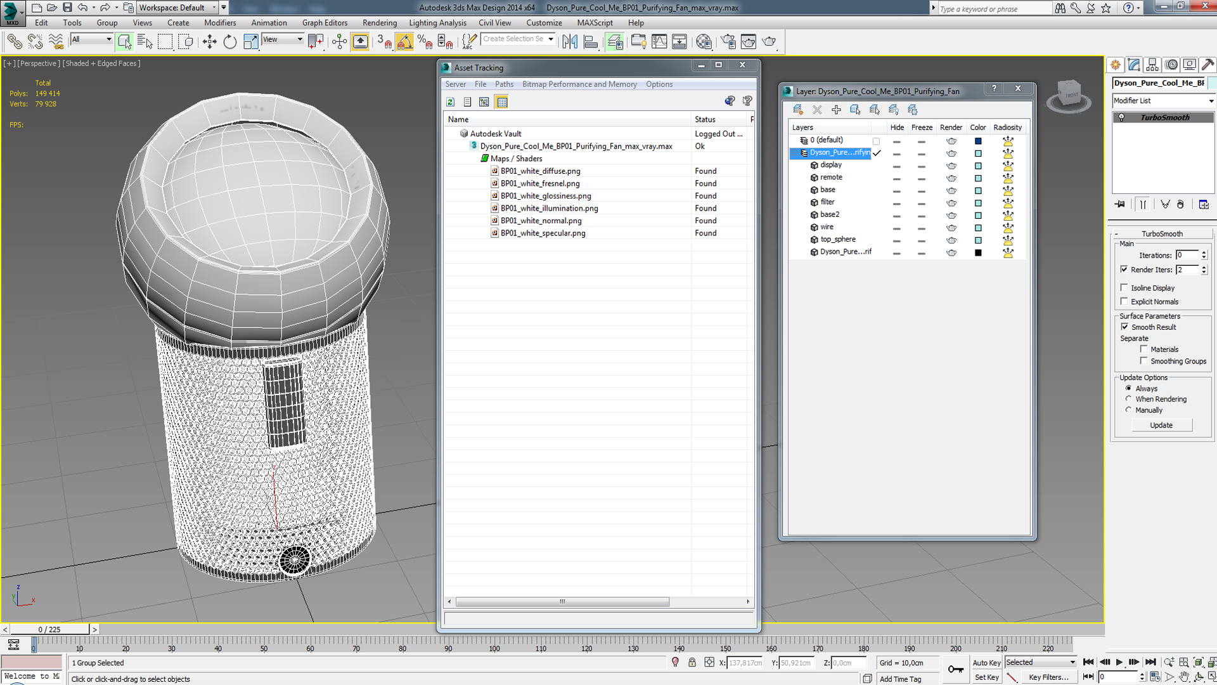The image size is (1217, 685).
Task: Open the Selected key filter dropdown
Action: pyautogui.click(x=1041, y=662)
